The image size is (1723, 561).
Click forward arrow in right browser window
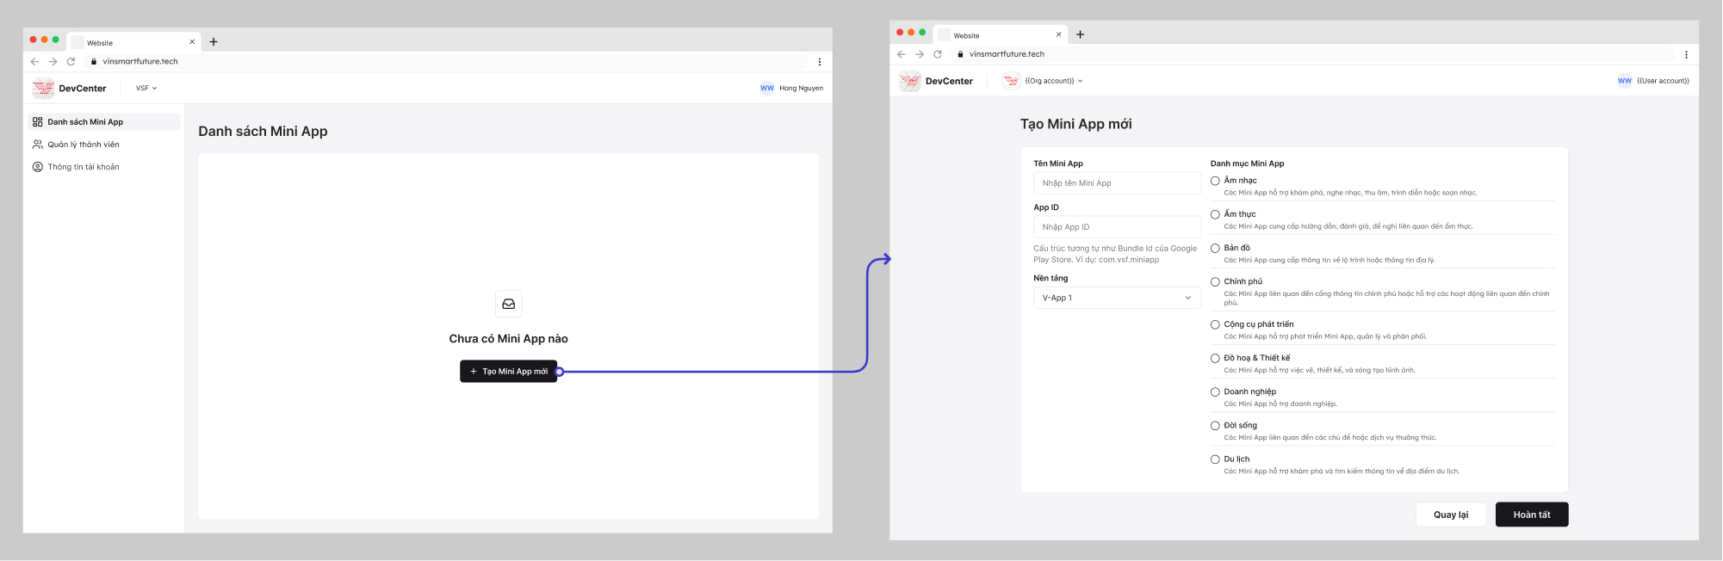click(x=920, y=54)
